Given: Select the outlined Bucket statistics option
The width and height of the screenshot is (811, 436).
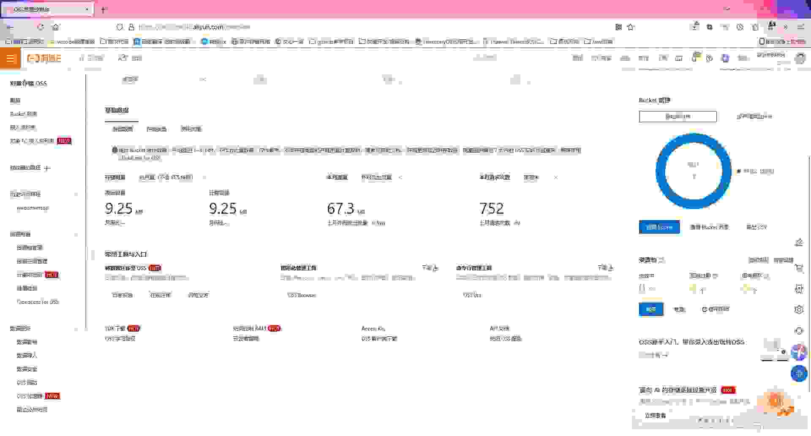Looking at the screenshot, I should click(x=678, y=117).
